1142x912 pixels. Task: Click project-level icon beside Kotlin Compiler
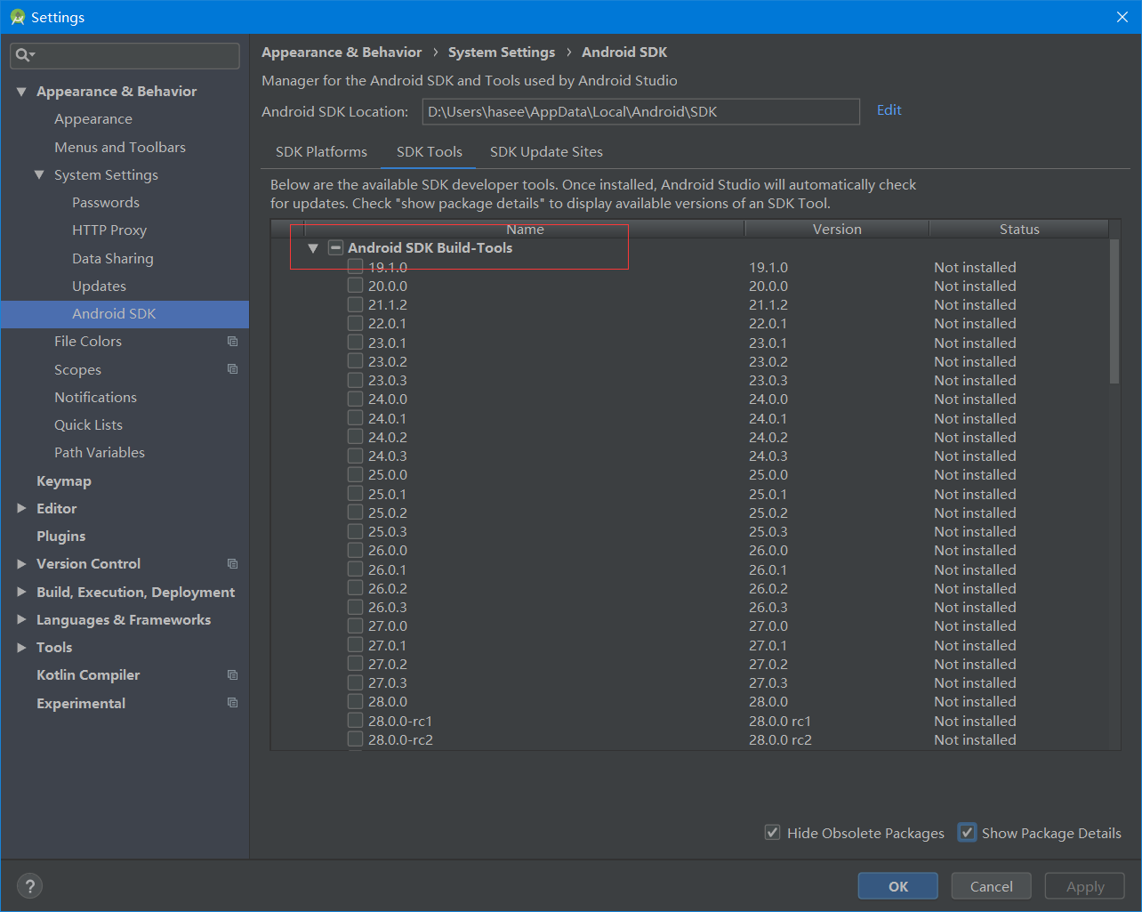click(232, 675)
